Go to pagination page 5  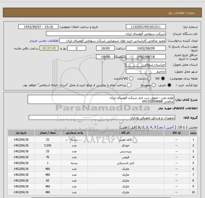point(155,127)
